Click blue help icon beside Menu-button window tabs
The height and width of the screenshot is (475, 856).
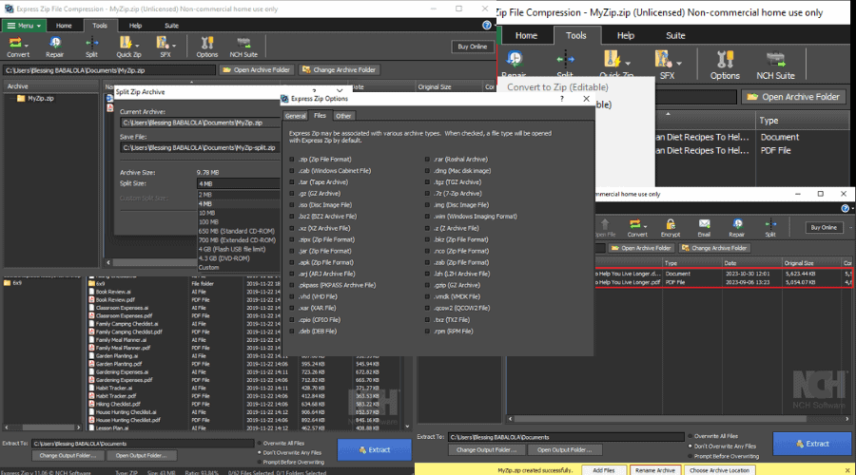[x=487, y=25]
